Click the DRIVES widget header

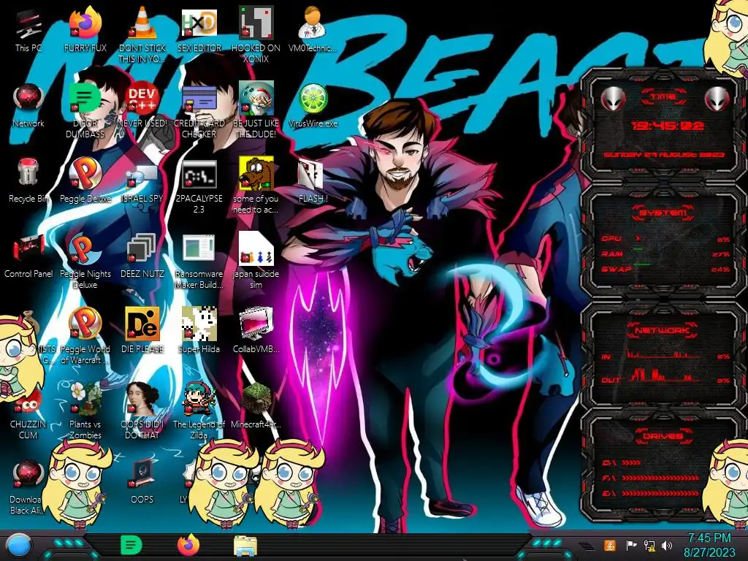(663, 436)
